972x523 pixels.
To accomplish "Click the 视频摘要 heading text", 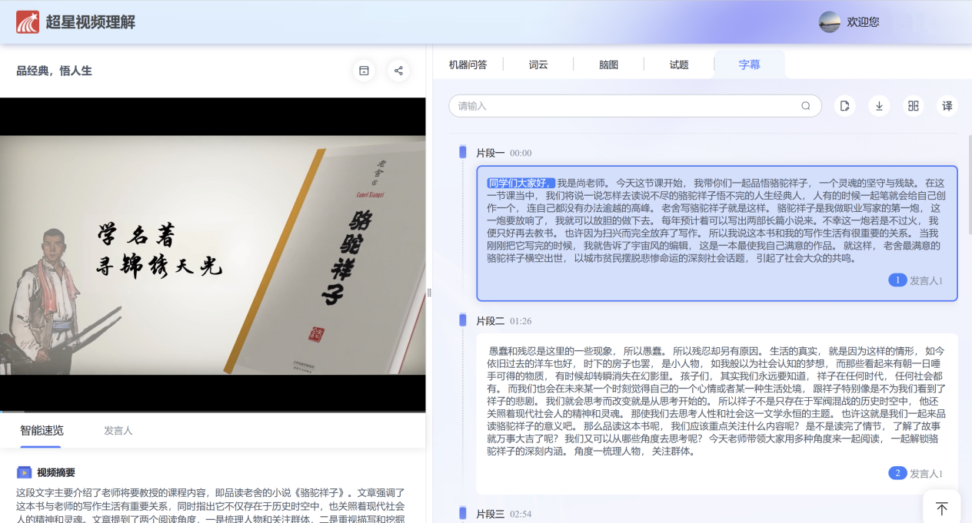I will (x=56, y=472).
